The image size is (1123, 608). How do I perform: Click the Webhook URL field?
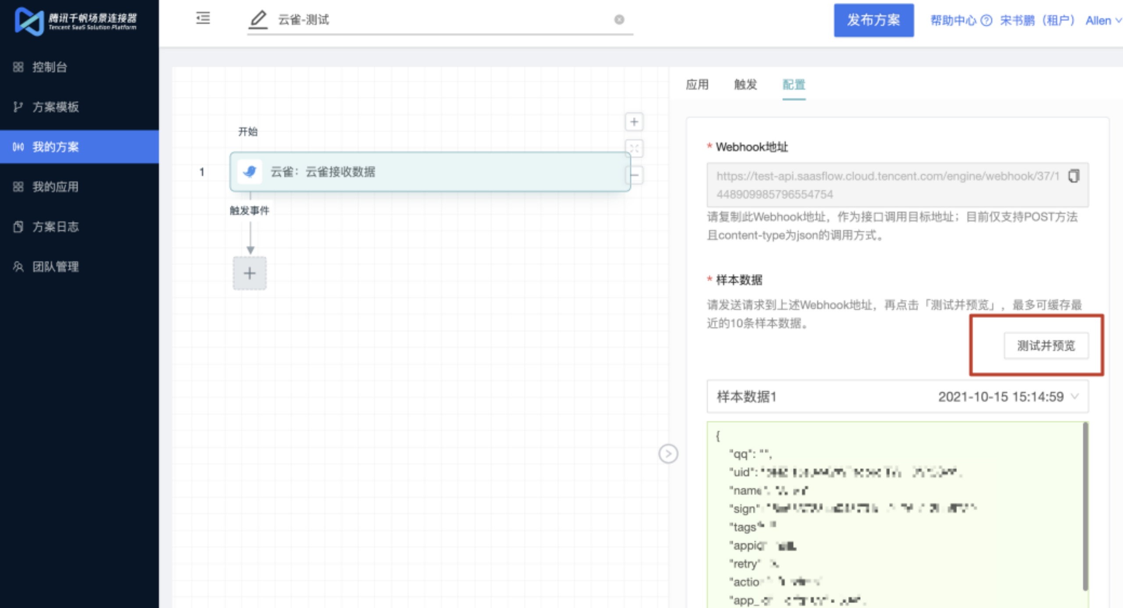[898, 185]
